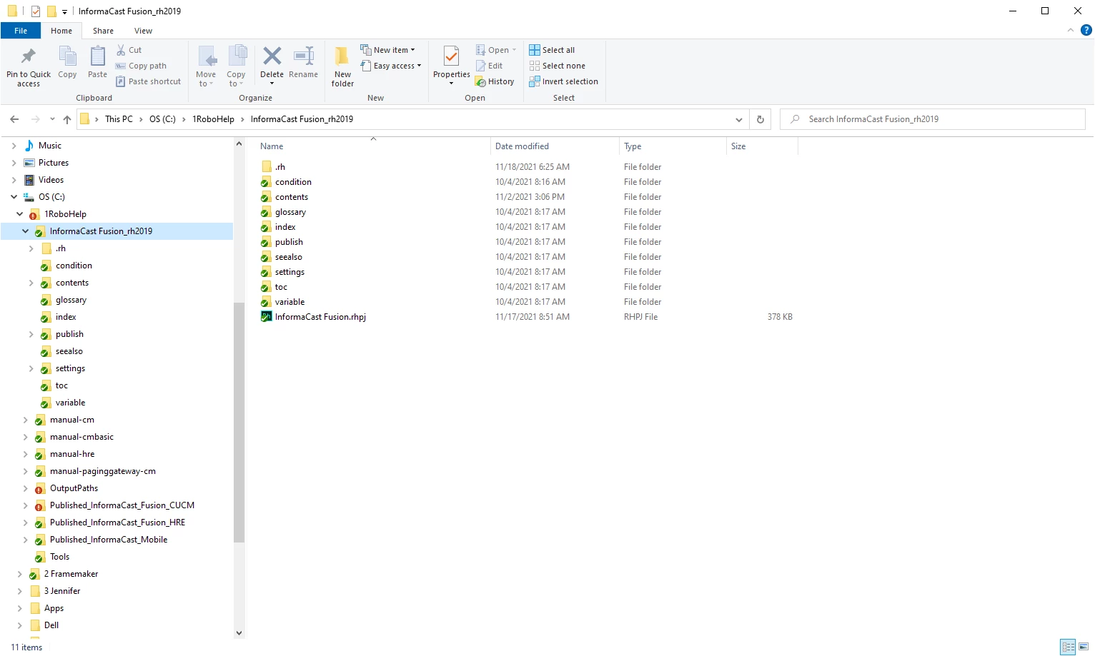
Task: Click 1RoboHelp in the address breadcrumb
Action: pos(213,119)
